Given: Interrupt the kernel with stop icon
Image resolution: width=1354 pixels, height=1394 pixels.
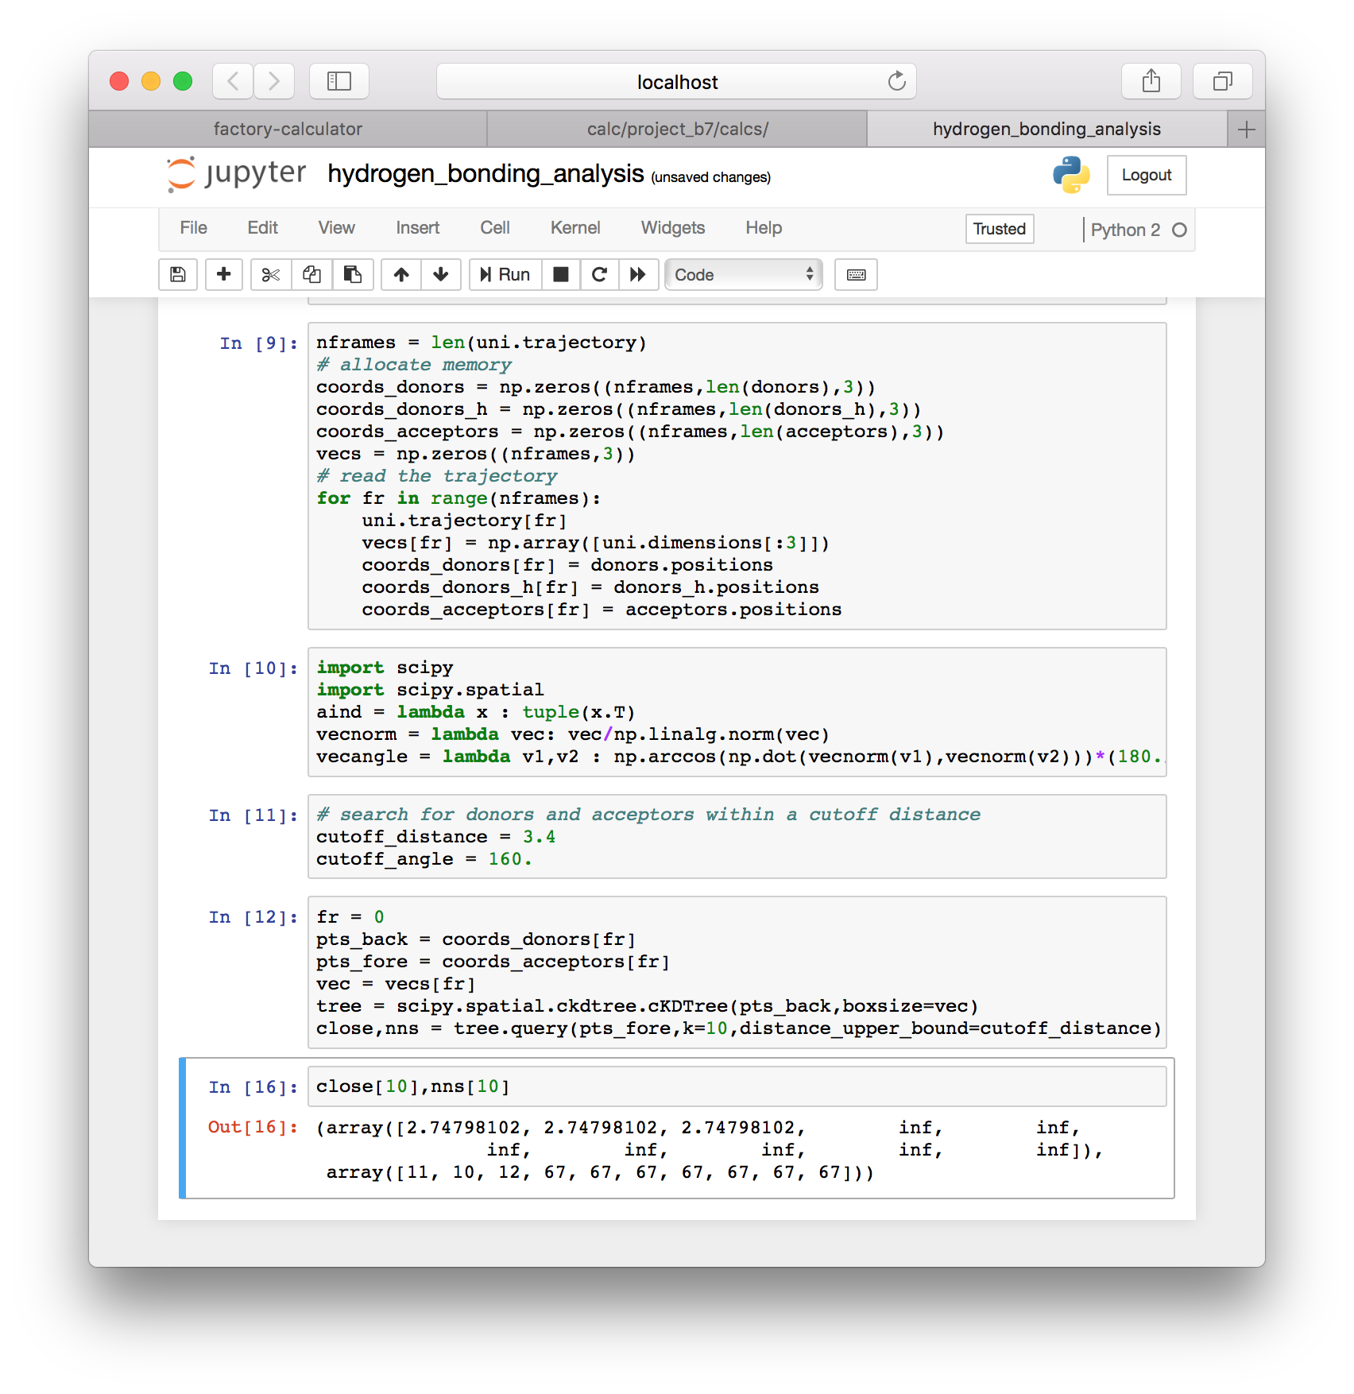Looking at the screenshot, I should [x=561, y=275].
